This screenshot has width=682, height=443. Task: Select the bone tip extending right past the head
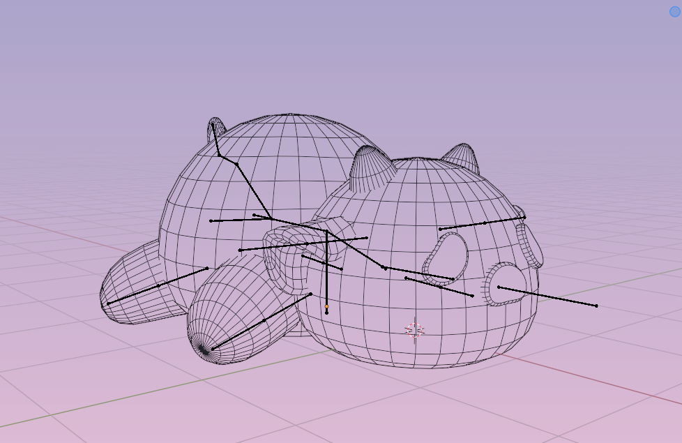click(596, 306)
